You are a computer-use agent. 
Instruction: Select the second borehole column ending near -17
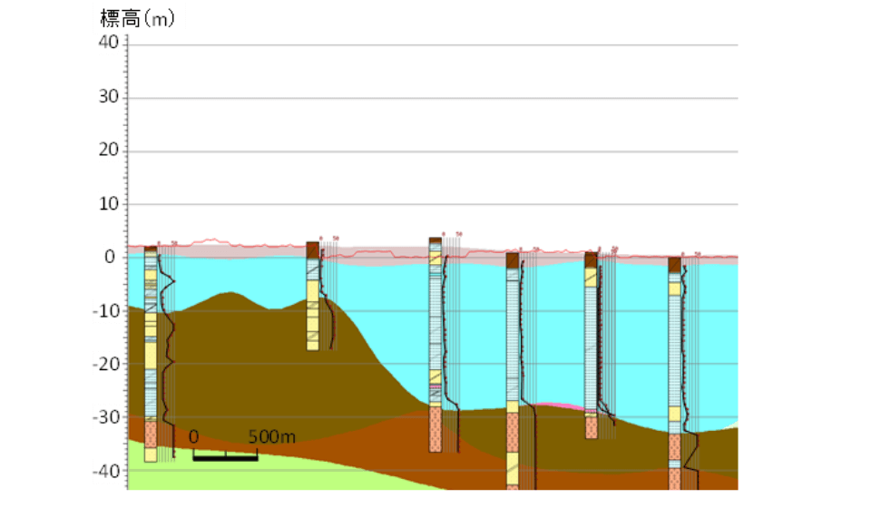click(313, 296)
